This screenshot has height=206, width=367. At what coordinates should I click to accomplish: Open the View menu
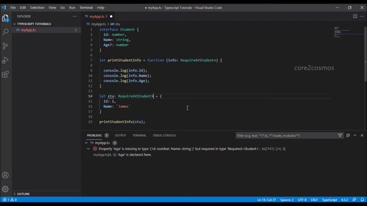point(52,7)
